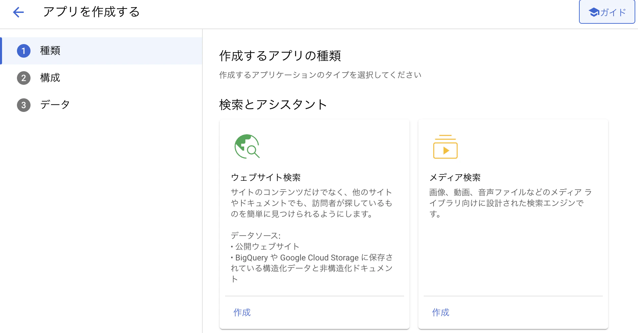The image size is (638, 333).
Task: Open the ガイド button
Action: [x=607, y=12]
